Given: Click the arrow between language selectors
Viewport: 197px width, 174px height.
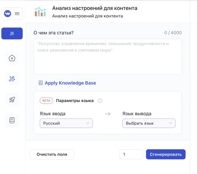Looking at the screenshot, I should pyautogui.click(x=107, y=114).
